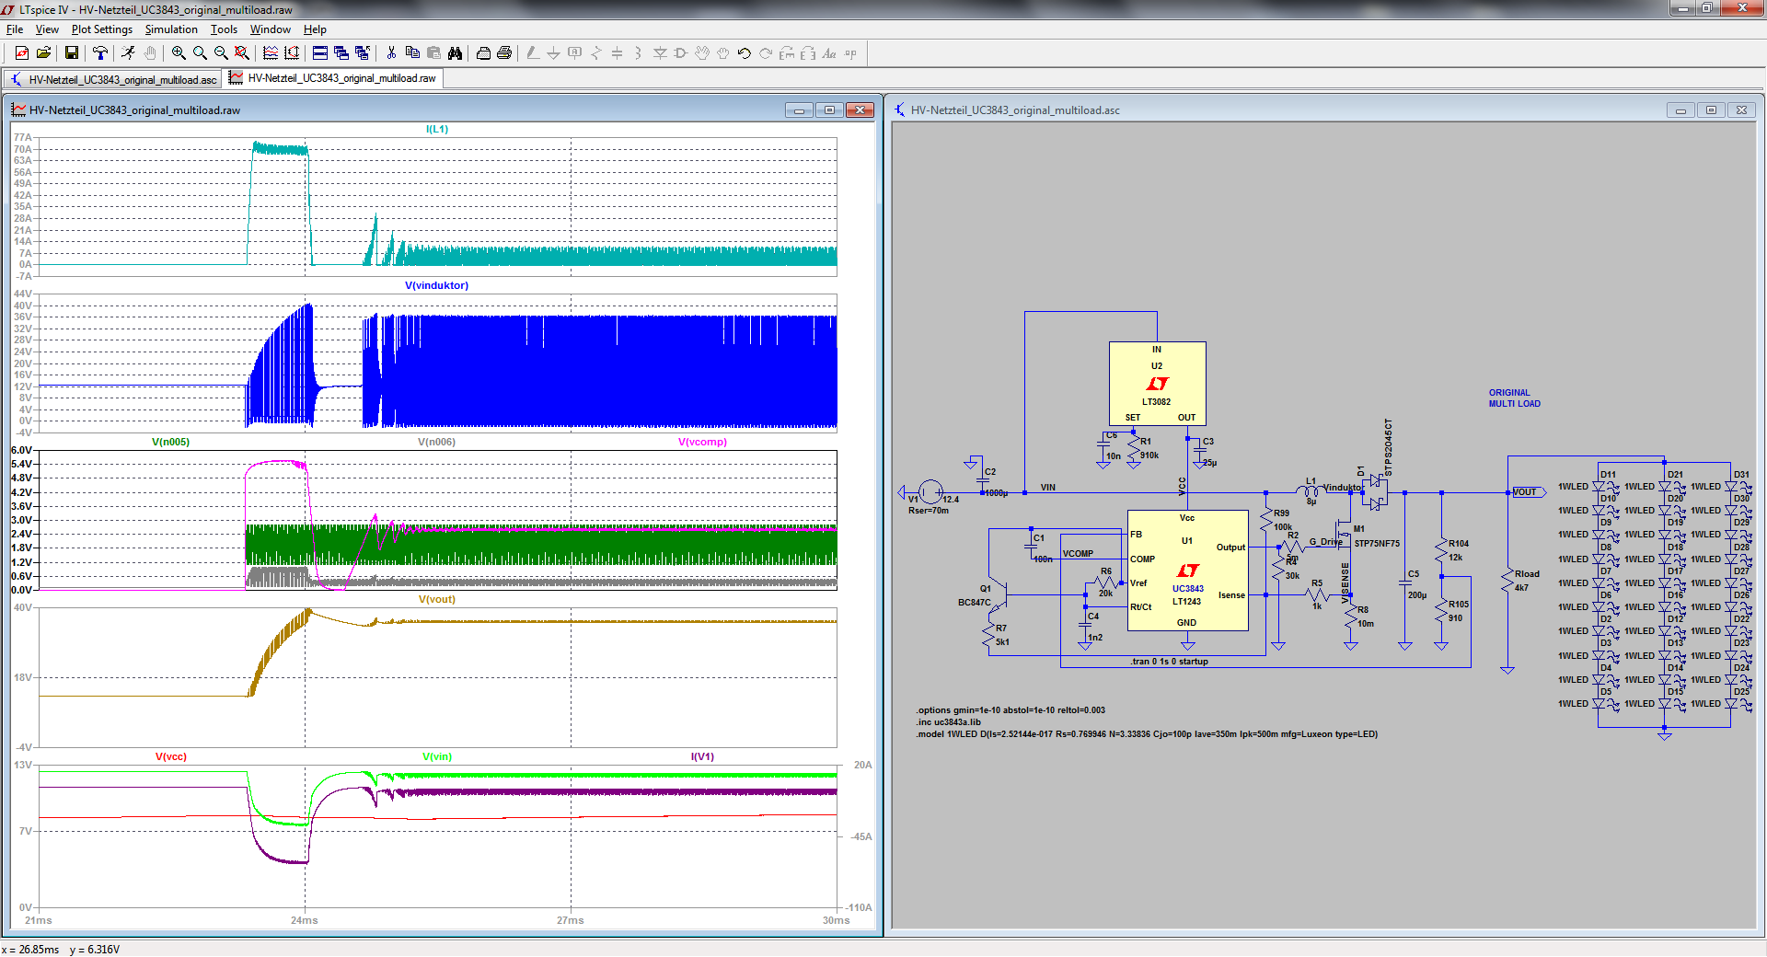Viewport: 1767px width, 957px height.
Task: Switch to the multiload.raw waveform tab
Action: (333, 78)
